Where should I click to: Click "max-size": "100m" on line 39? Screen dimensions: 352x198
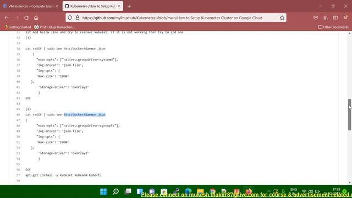point(53,76)
